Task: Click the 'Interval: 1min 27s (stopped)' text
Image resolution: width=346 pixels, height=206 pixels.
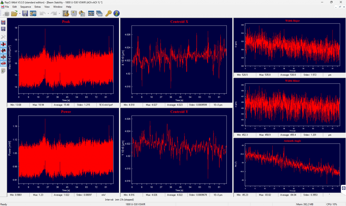Action: pyautogui.click(x=119, y=200)
